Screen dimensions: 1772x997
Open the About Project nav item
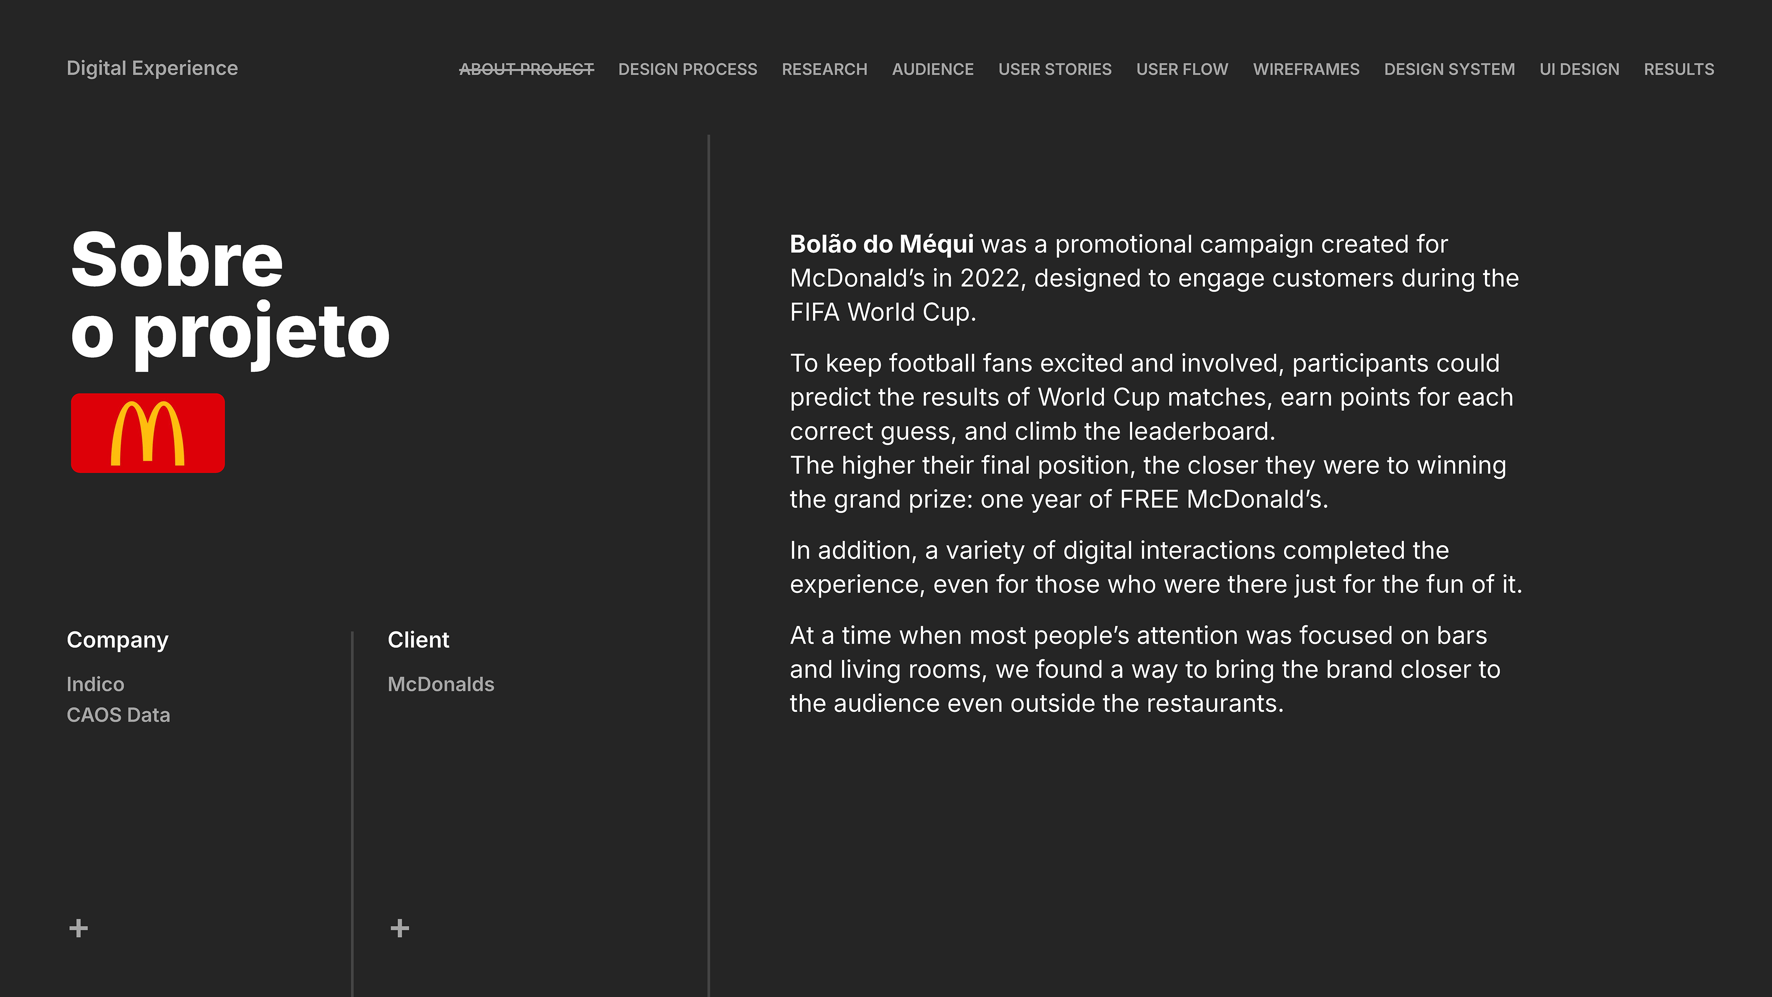(526, 70)
